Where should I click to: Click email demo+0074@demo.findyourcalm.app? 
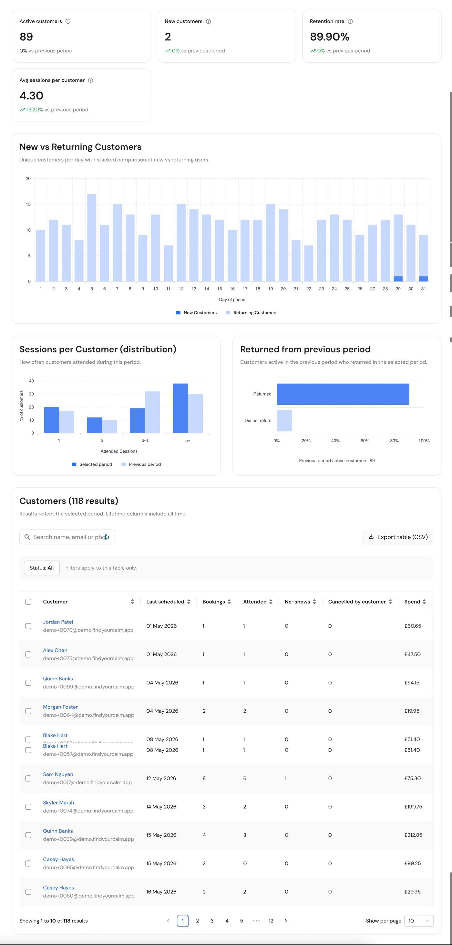point(88,811)
